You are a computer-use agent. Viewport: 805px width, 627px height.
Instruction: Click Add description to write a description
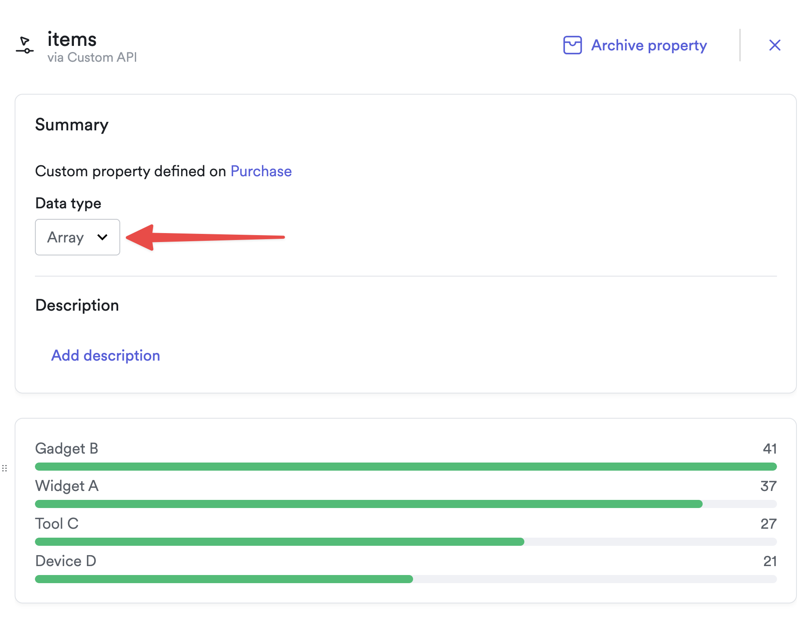tap(106, 355)
